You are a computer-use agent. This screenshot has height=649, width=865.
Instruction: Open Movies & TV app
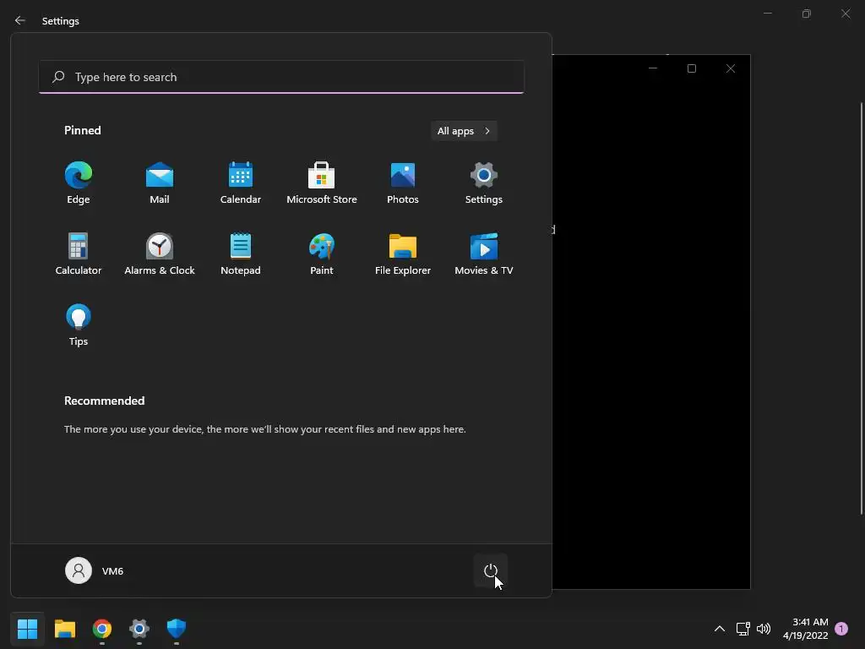coord(484,254)
